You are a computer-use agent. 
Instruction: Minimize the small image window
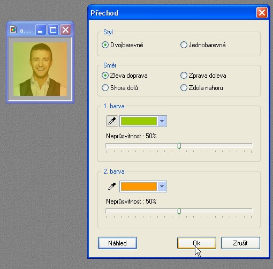point(41,29)
